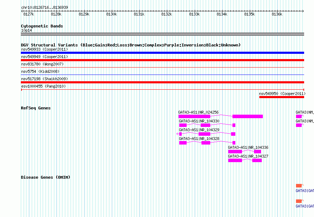The image size is (314, 217).
Task: Open the upper GATA3|NM_ RefSeq transcript label
Action: (305, 112)
